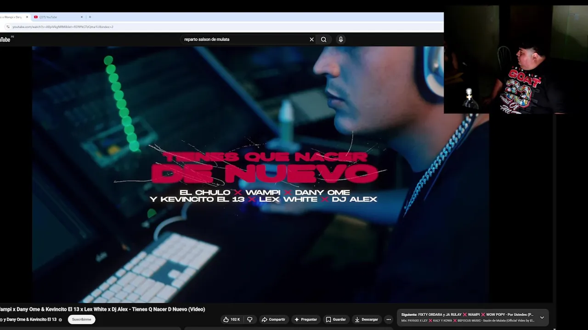
Task: Dislike the video with thumbs-down
Action: tap(250, 319)
